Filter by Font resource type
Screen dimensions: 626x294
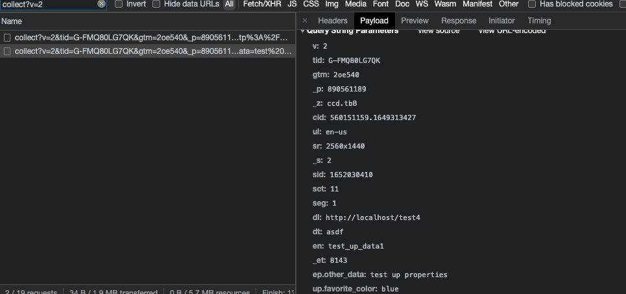point(381,4)
